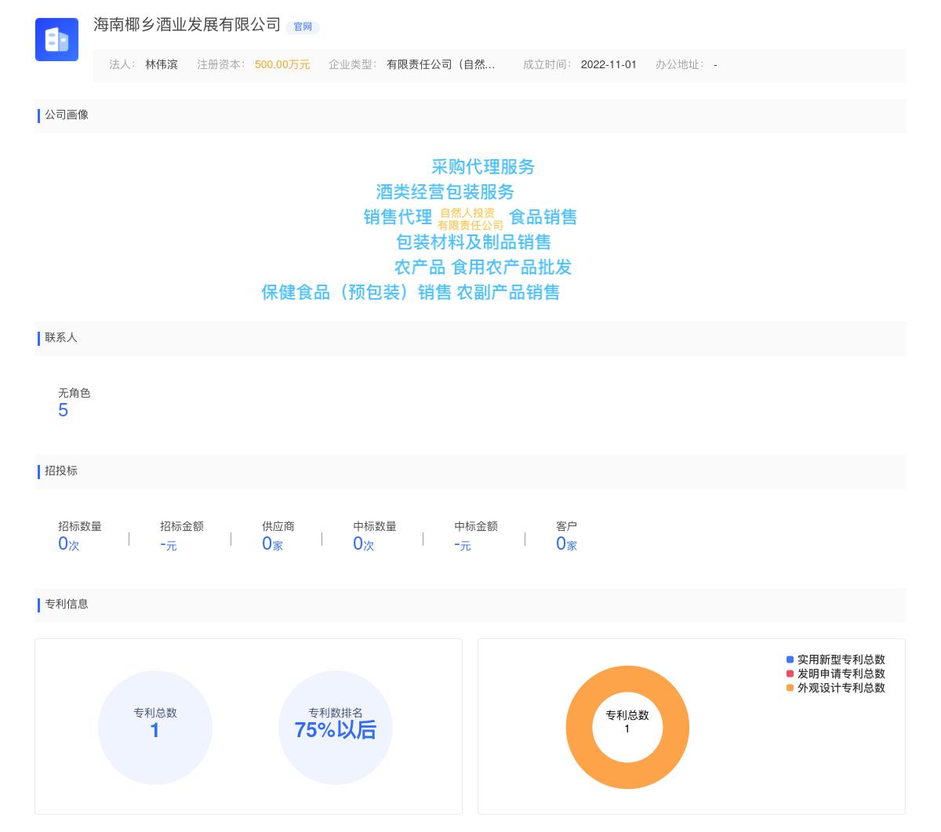Click the 客户 value 0家
The height and width of the screenshot is (832, 941).
tap(566, 544)
